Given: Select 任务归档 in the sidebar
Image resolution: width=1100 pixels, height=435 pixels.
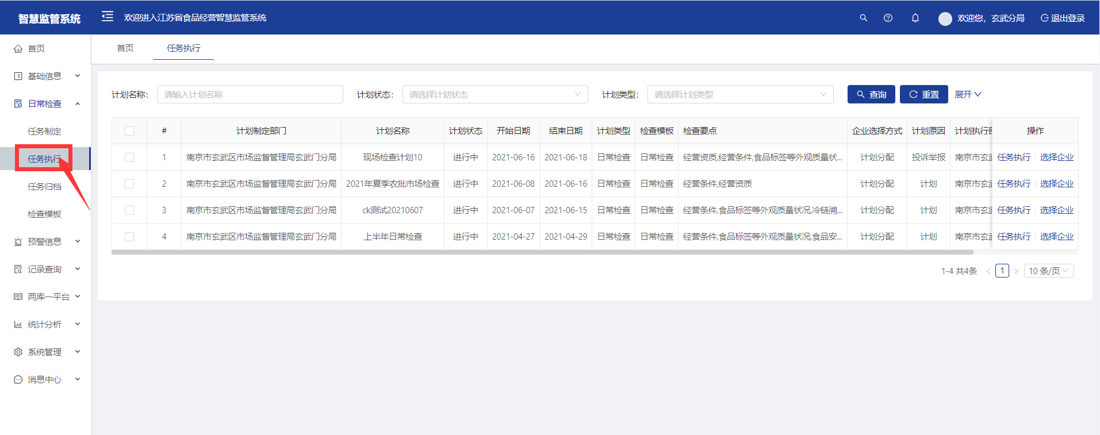Looking at the screenshot, I should (44, 187).
